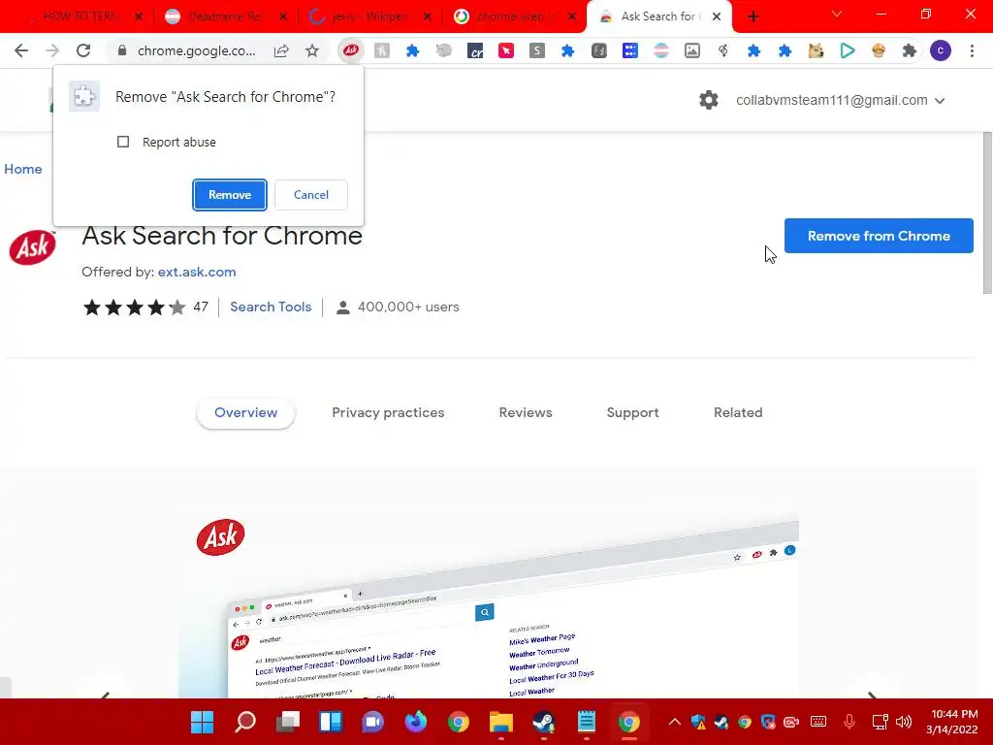The height and width of the screenshot is (745, 993).
Task: Click the mushroom extension icon
Action: (878, 50)
